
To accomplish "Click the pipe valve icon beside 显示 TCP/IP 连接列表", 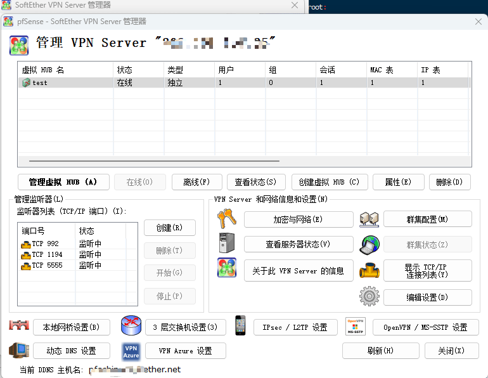I will [369, 270].
